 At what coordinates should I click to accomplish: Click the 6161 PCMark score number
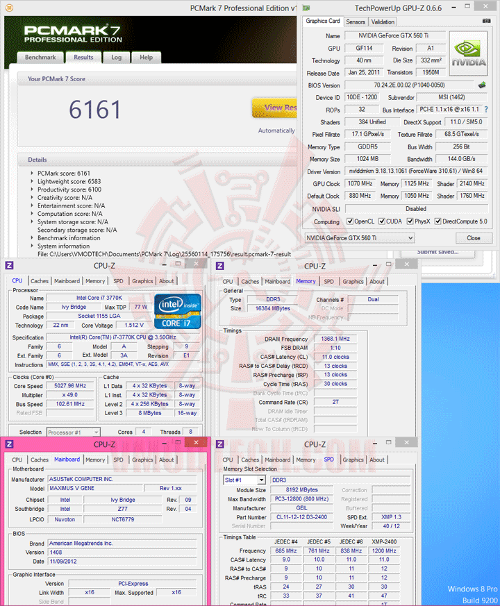coord(94,110)
